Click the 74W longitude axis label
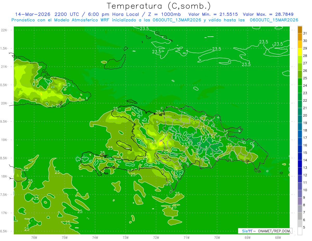312x241 pixels. click(x=95, y=237)
